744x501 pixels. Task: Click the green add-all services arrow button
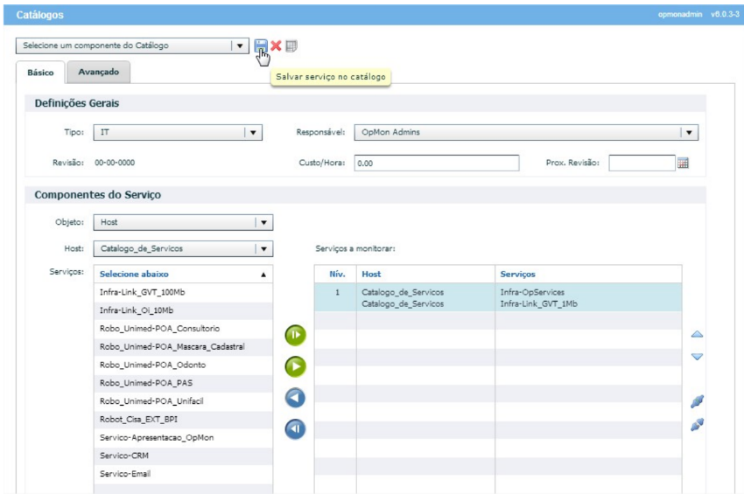pyautogui.click(x=295, y=335)
